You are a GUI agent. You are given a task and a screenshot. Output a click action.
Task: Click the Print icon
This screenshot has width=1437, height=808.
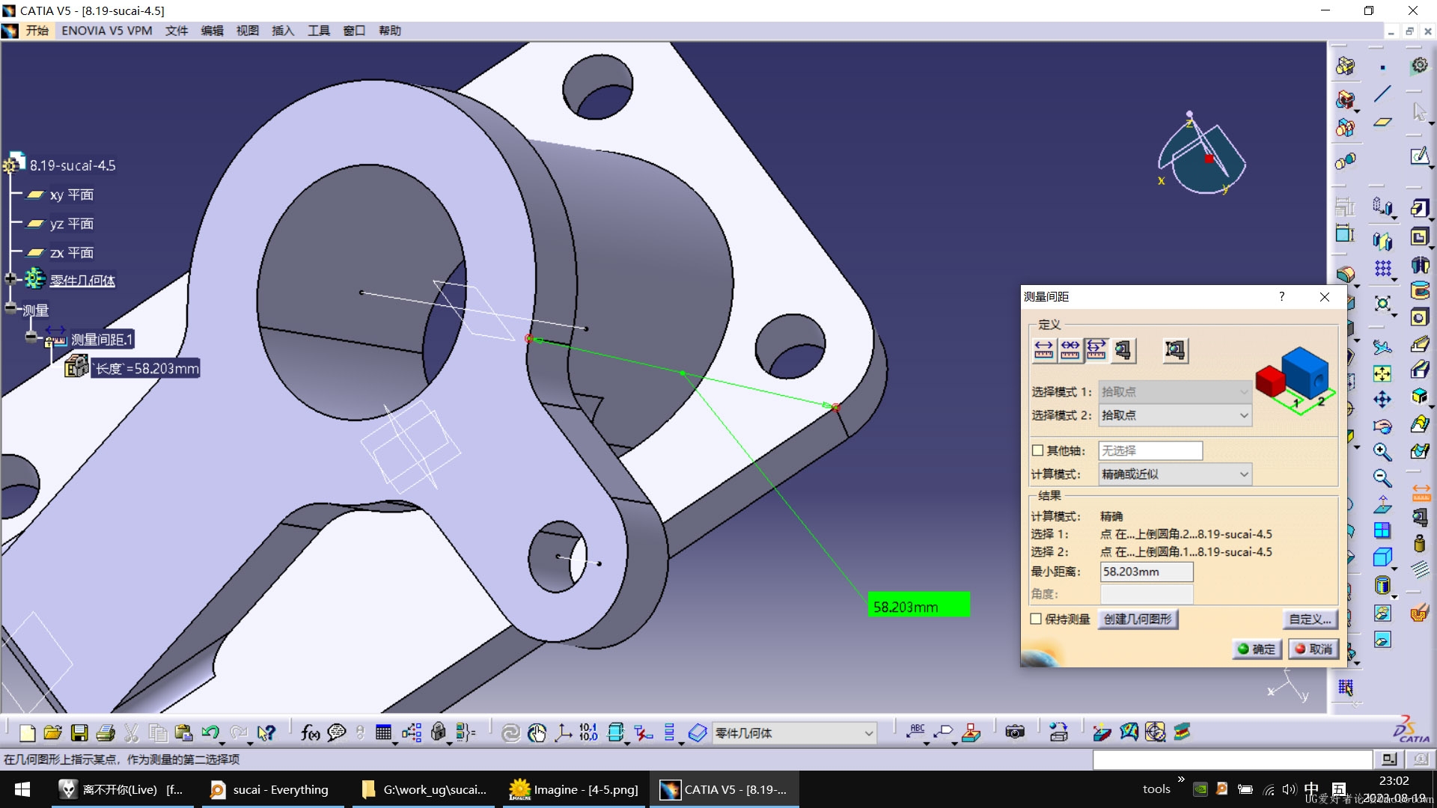[106, 733]
